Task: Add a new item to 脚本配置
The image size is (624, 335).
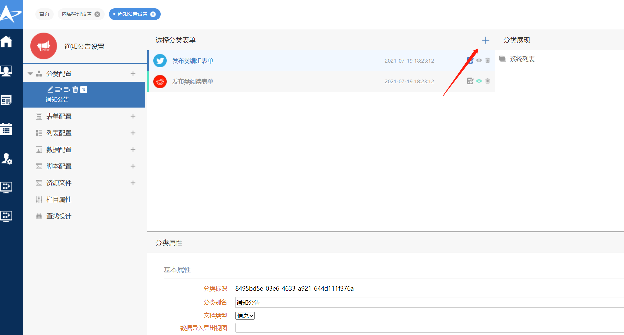Action: (x=133, y=166)
